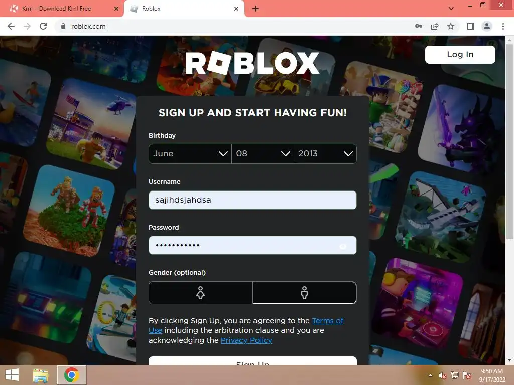Image resolution: width=514 pixels, height=385 pixels.
Task: Click the Birthday field label
Action: click(162, 135)
